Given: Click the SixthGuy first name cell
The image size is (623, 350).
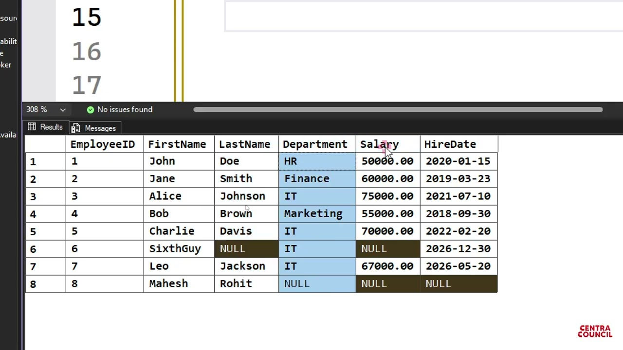Looking at the screenshot, I should 179,249.
